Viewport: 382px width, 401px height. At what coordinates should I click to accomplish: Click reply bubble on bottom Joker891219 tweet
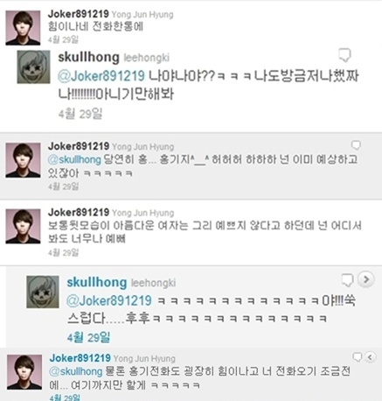358,357
